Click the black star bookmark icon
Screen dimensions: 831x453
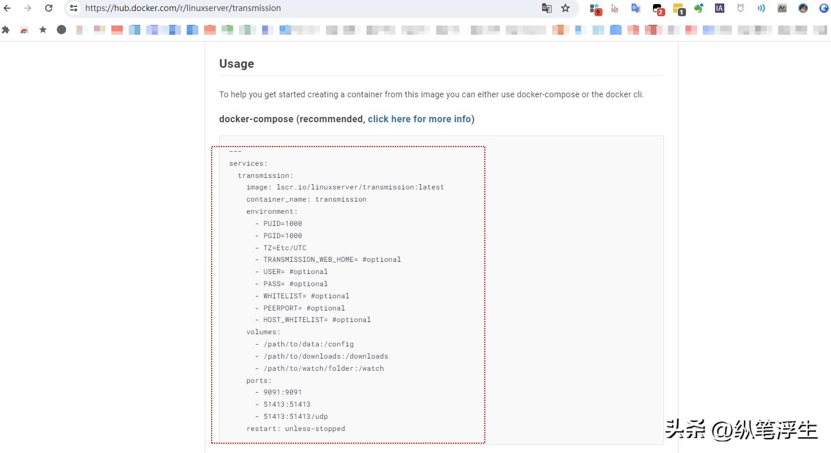point(43,30)
